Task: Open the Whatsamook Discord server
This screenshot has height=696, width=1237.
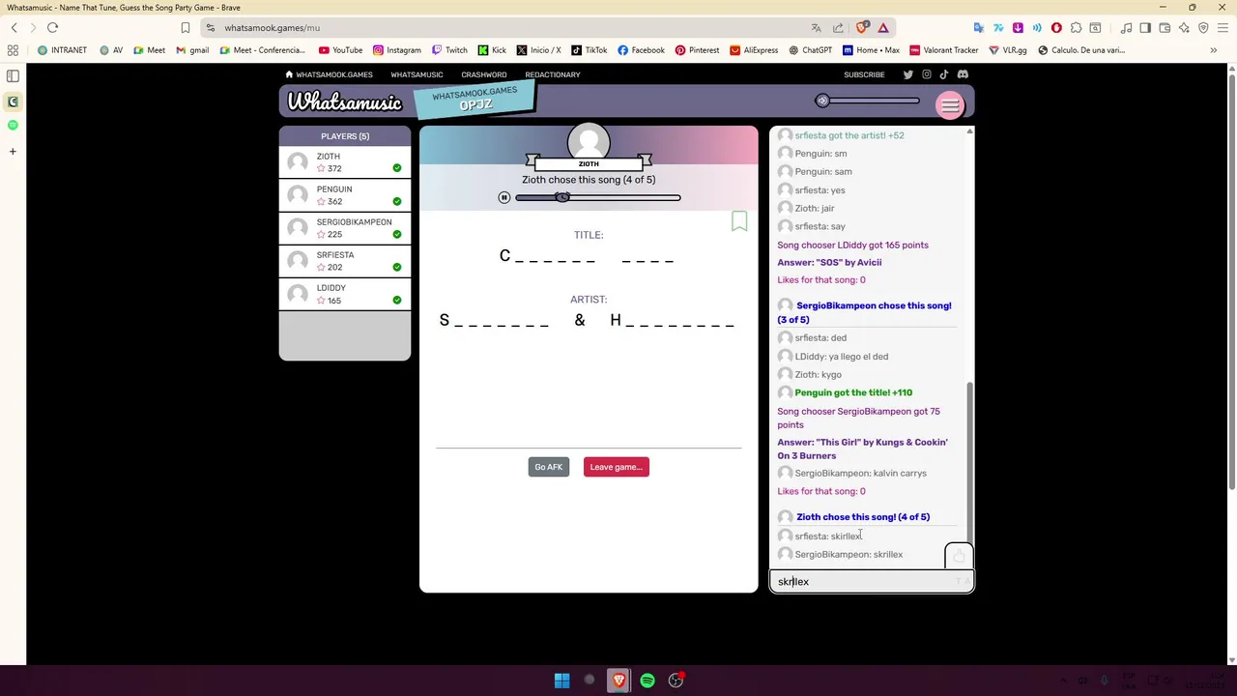Action: pos(963,74)
